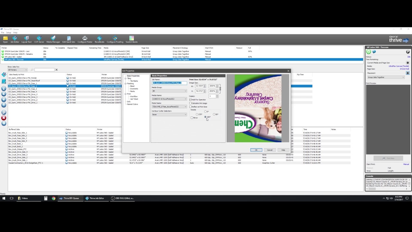Collapse the Finishing tree node
412x232 pixels.
point(126,83)
